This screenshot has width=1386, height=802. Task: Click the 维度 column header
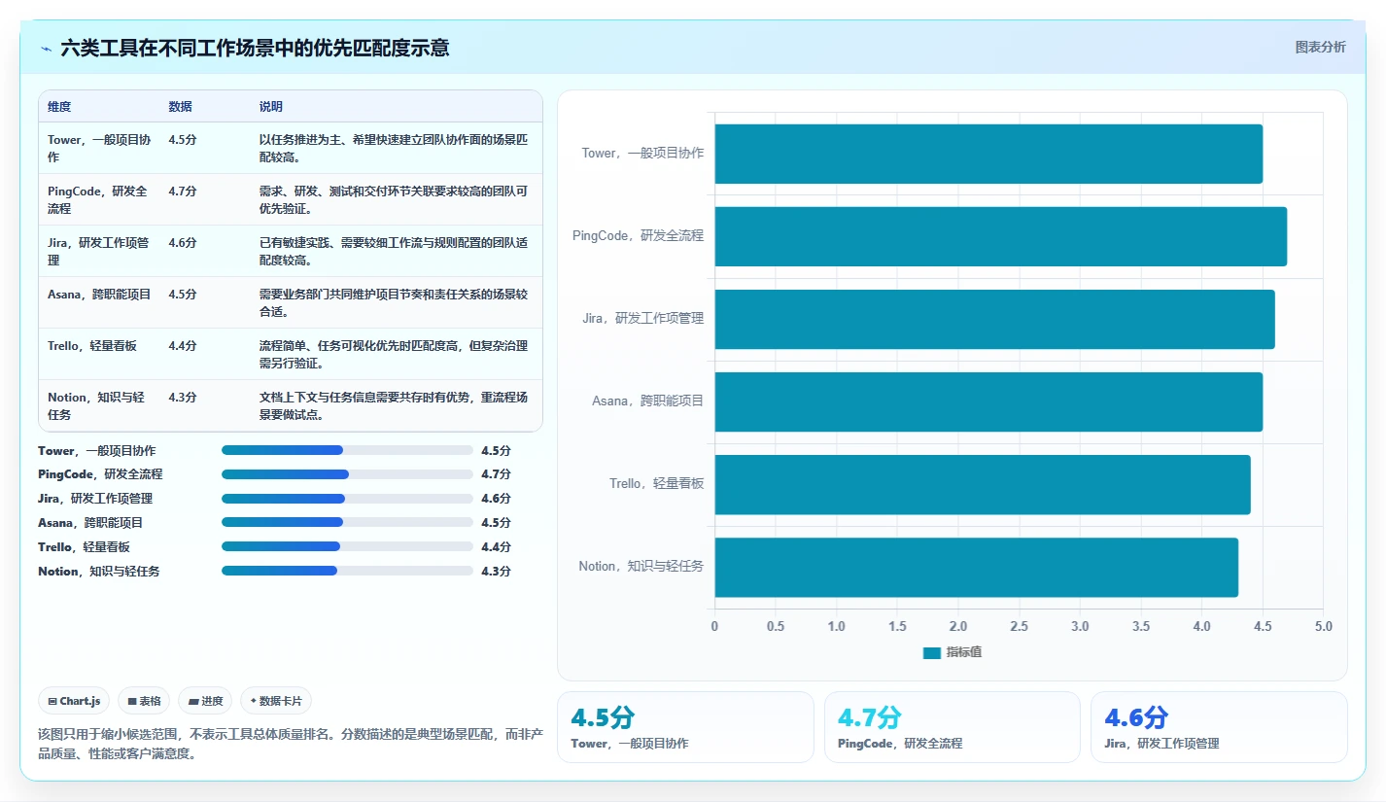(59, 106)
